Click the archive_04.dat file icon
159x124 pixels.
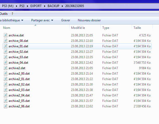click(5, 63)
